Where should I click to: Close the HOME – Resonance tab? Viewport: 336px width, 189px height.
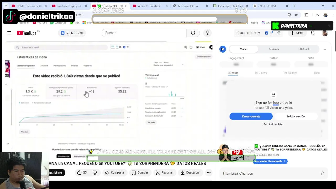(46, 6)
